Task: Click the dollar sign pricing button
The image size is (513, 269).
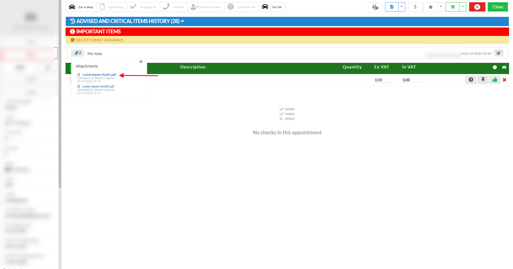Action: tap(415, 7)
